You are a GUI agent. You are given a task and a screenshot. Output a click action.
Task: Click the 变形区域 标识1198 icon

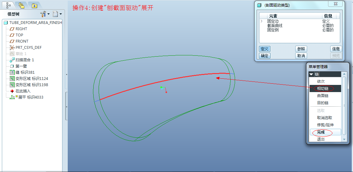point(12,85)
